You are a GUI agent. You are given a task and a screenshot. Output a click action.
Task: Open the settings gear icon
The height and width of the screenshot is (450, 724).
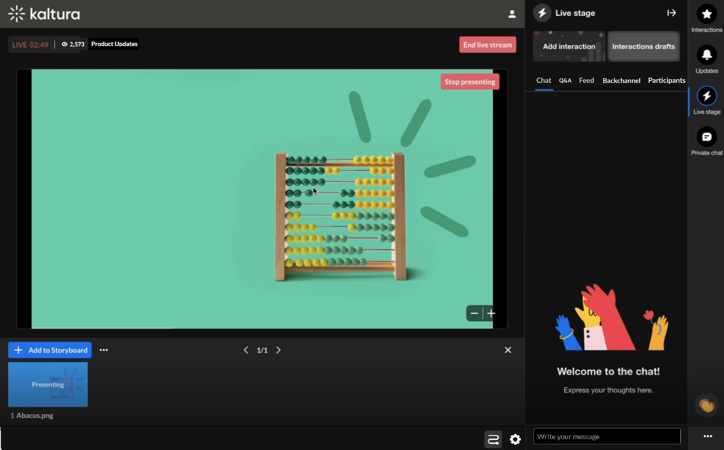pos(515,439)
